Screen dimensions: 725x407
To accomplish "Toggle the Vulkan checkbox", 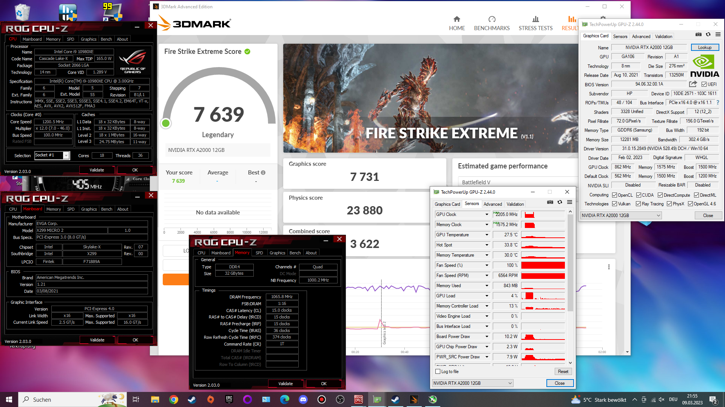I will 614,204.
